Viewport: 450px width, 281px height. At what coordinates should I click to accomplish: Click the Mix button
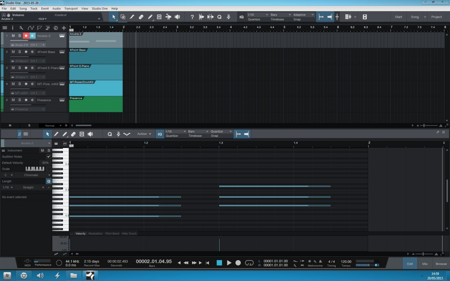tap(424, 264)
